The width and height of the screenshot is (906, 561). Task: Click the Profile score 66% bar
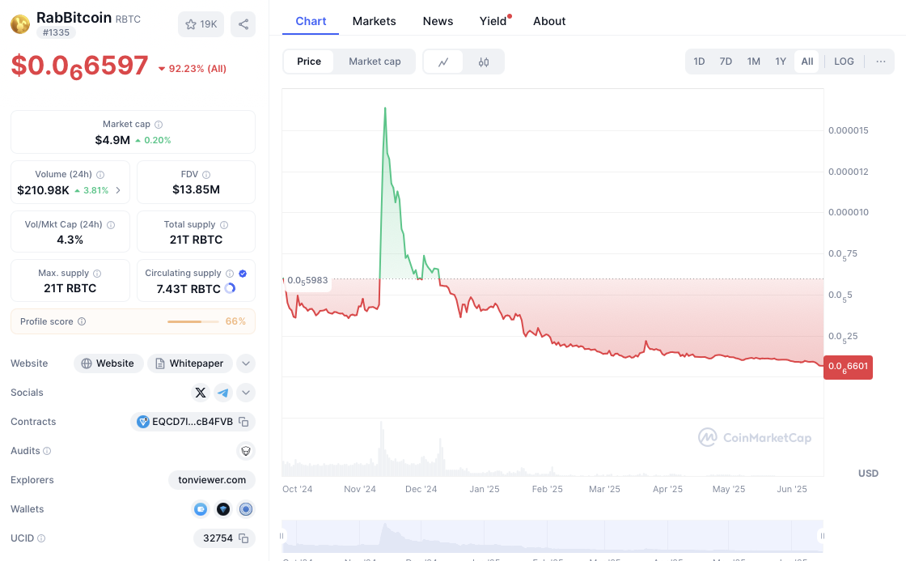tap(193, 321)
